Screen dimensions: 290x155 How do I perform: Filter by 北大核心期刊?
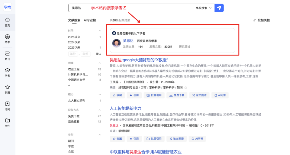click(x=77, y=101)
